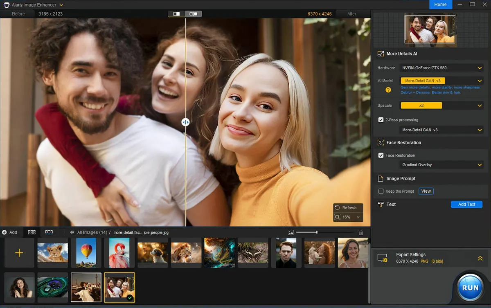Select the green peacock feather thumbnail
Screen dimensions: 491x308
pos(53,287)
